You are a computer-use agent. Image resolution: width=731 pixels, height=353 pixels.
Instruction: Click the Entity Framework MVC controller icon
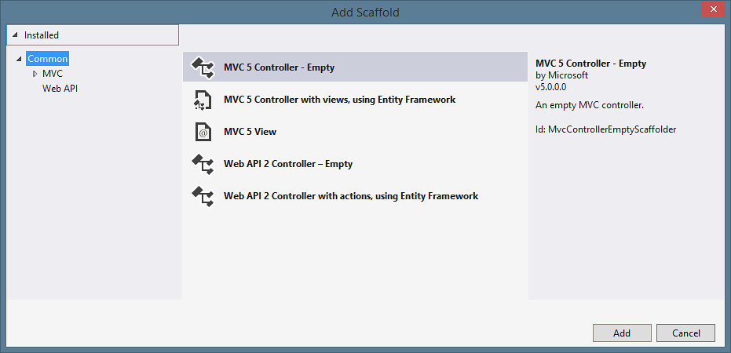[x=203, y=100]
